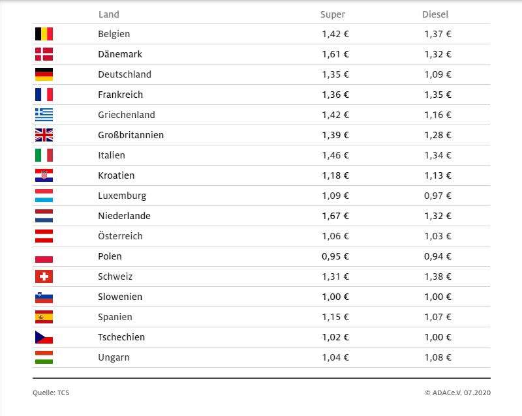Click the Polen super price 0,95 €
This screenshot has height=416, width=522.
pos(335,256)
